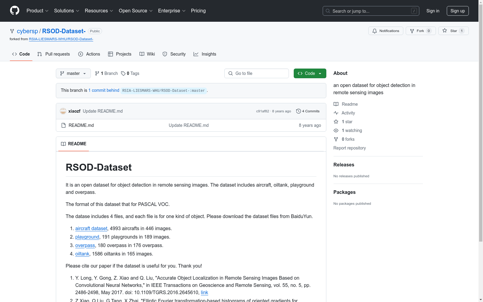Focus the Search or jump to field
Screen dimensions: 483x302
371,11
